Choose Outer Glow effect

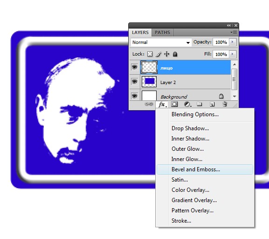tap(187, 149)
